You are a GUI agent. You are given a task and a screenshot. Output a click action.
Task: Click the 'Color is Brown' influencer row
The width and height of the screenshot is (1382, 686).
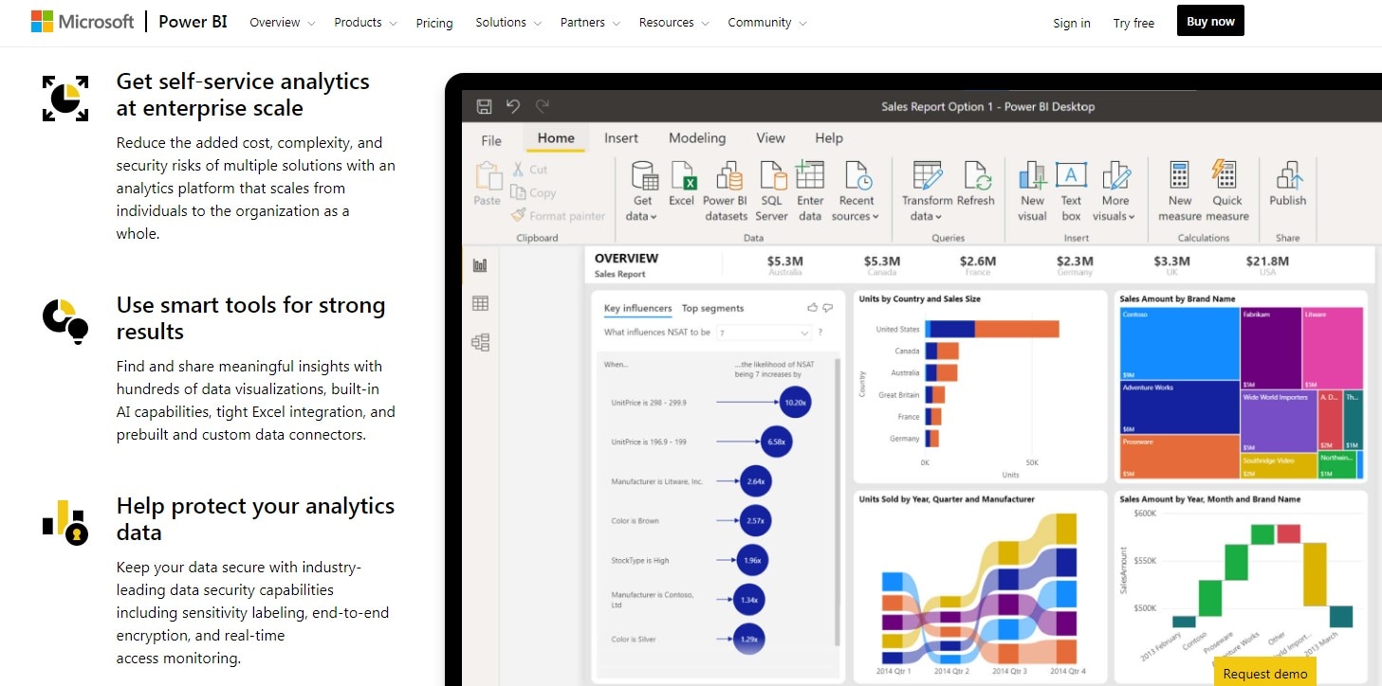tap(692, 520)
